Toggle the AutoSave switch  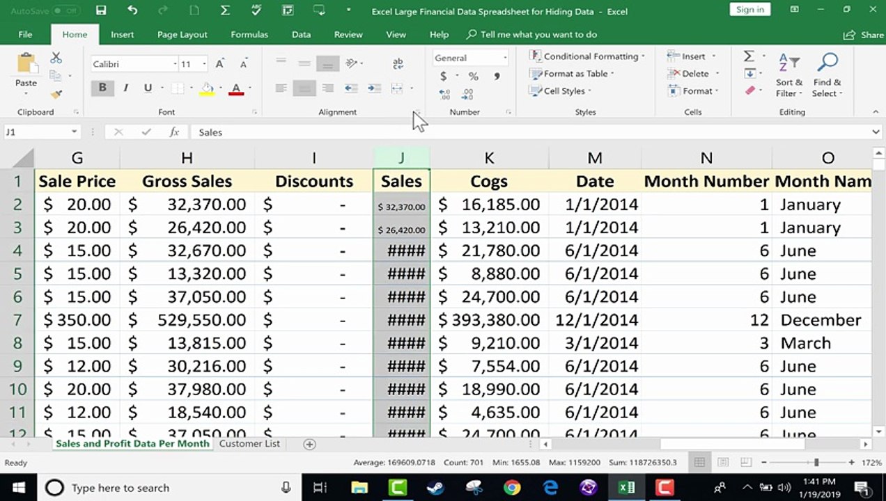[x=65, y=11]
